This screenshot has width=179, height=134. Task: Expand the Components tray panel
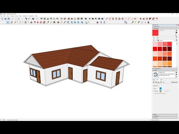coord(165,68)
